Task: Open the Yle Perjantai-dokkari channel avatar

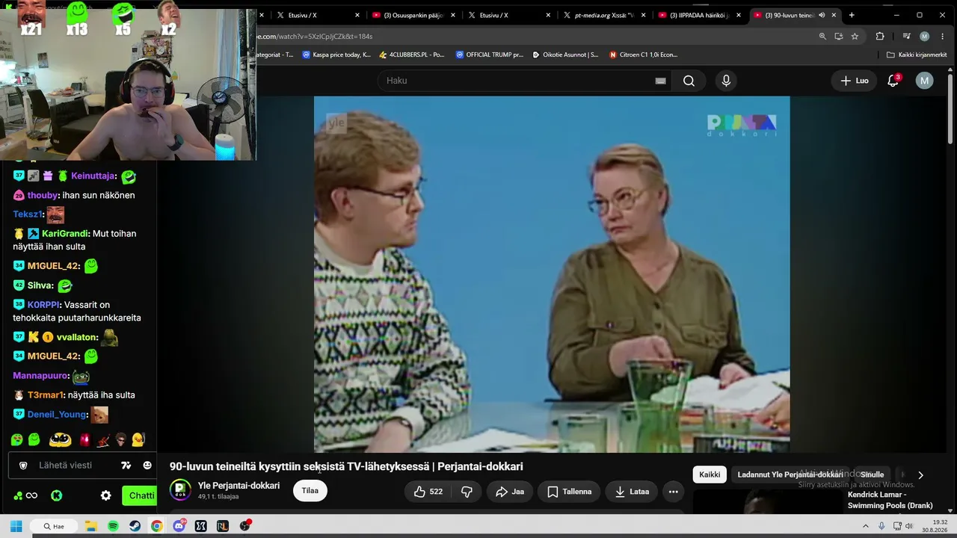Action: (x=180, y=490)
